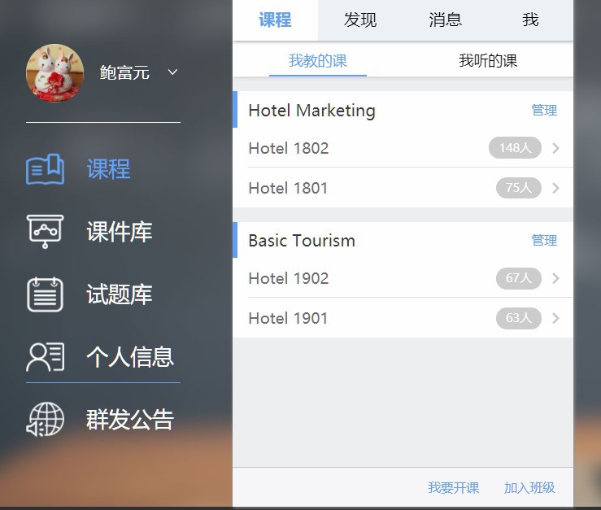Click the 加入班级 link
Image resolution: width=601 pixels, height=510 pixels.
click(529, 488)
